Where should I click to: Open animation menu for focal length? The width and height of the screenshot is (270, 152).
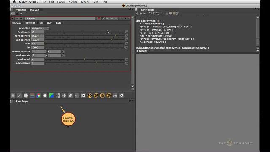click(127, 32)
